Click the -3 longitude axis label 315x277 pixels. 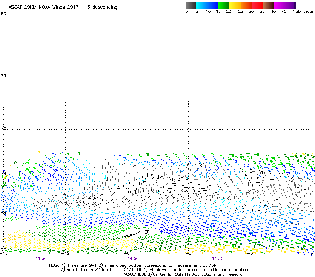250,253
